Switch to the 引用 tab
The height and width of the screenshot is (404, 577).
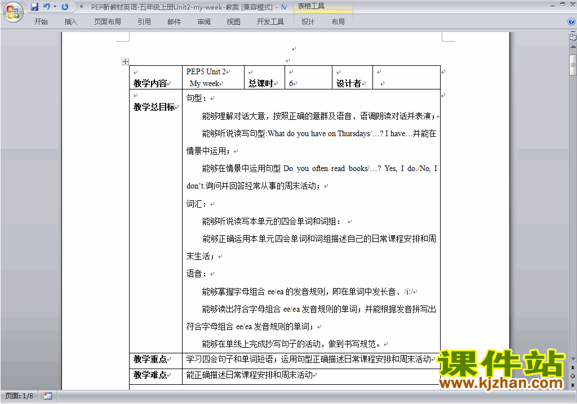point(144,22)
